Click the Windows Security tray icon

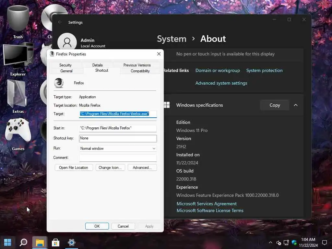point(294,243)
